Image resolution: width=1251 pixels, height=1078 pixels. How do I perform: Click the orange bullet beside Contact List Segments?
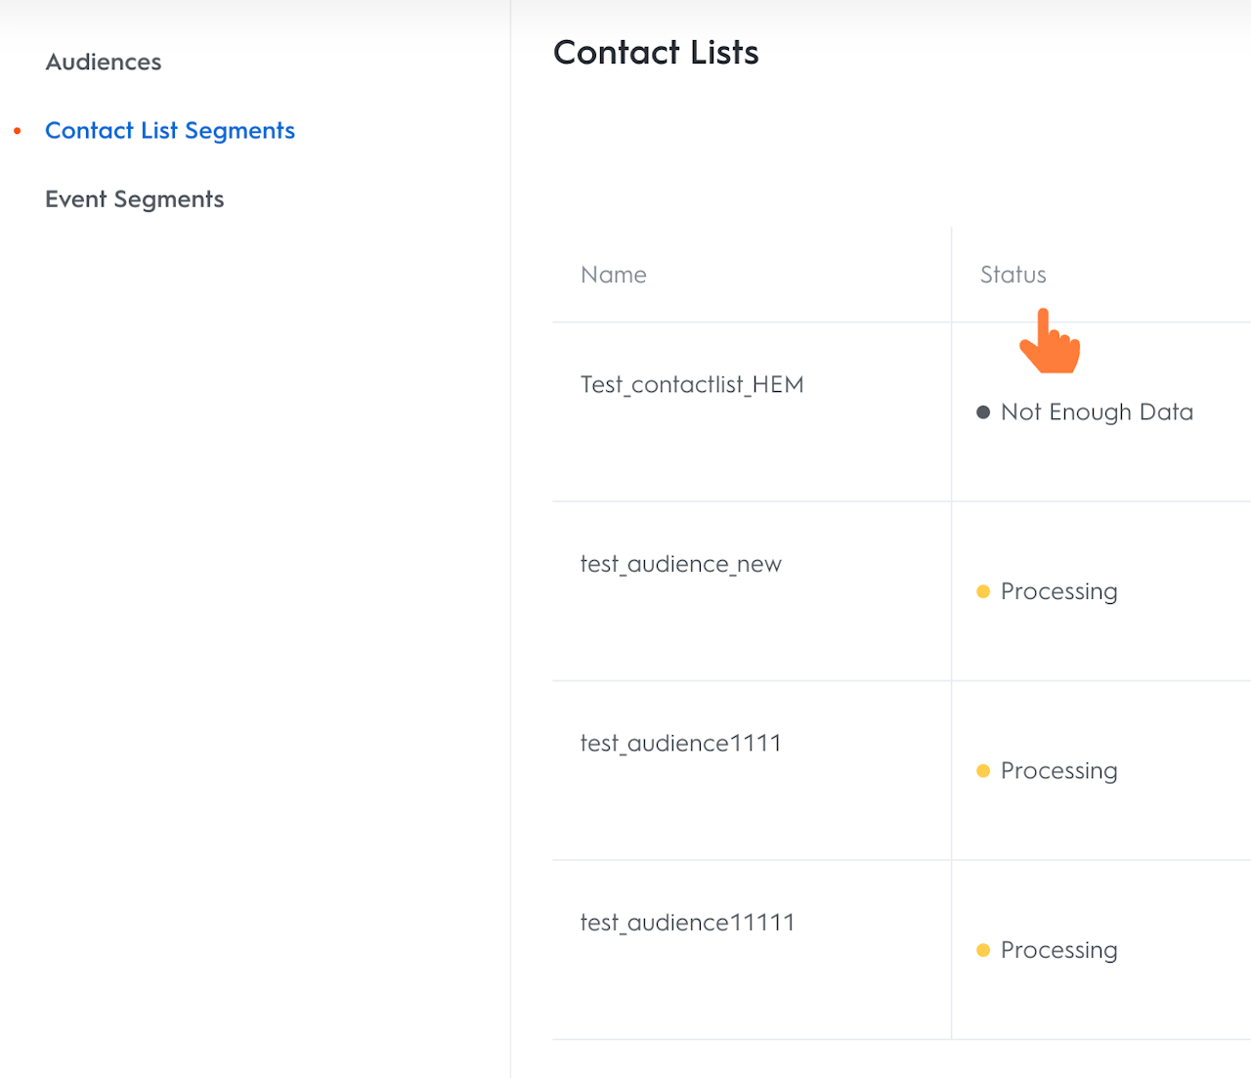click(18, 131)
